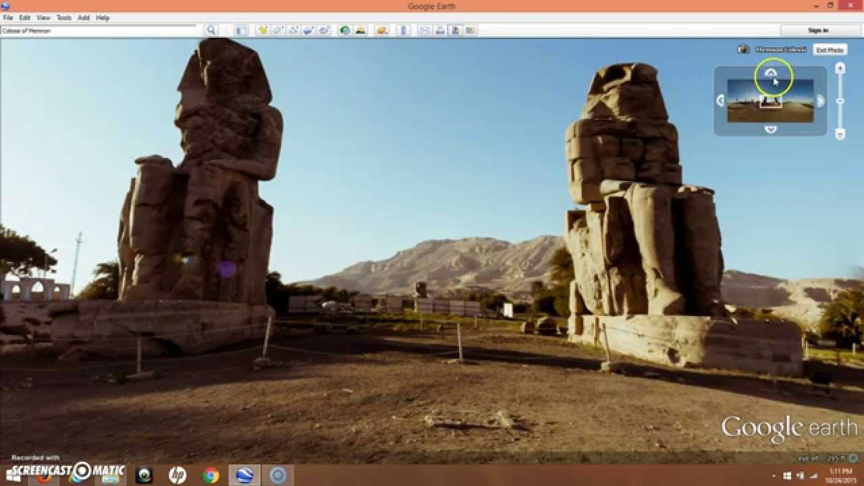
Task: Open the Edit menu
Action: coord(25,18)
